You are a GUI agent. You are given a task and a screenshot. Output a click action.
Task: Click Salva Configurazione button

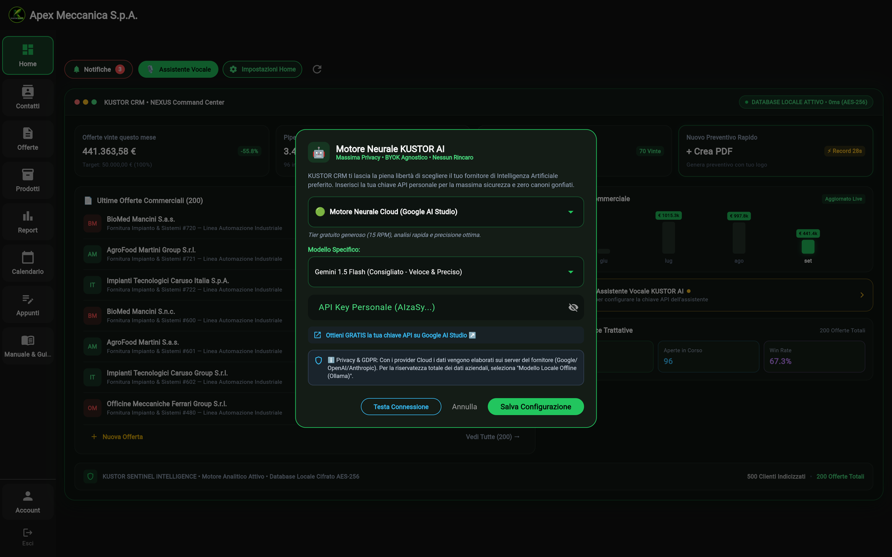click(x=536, y=407)
